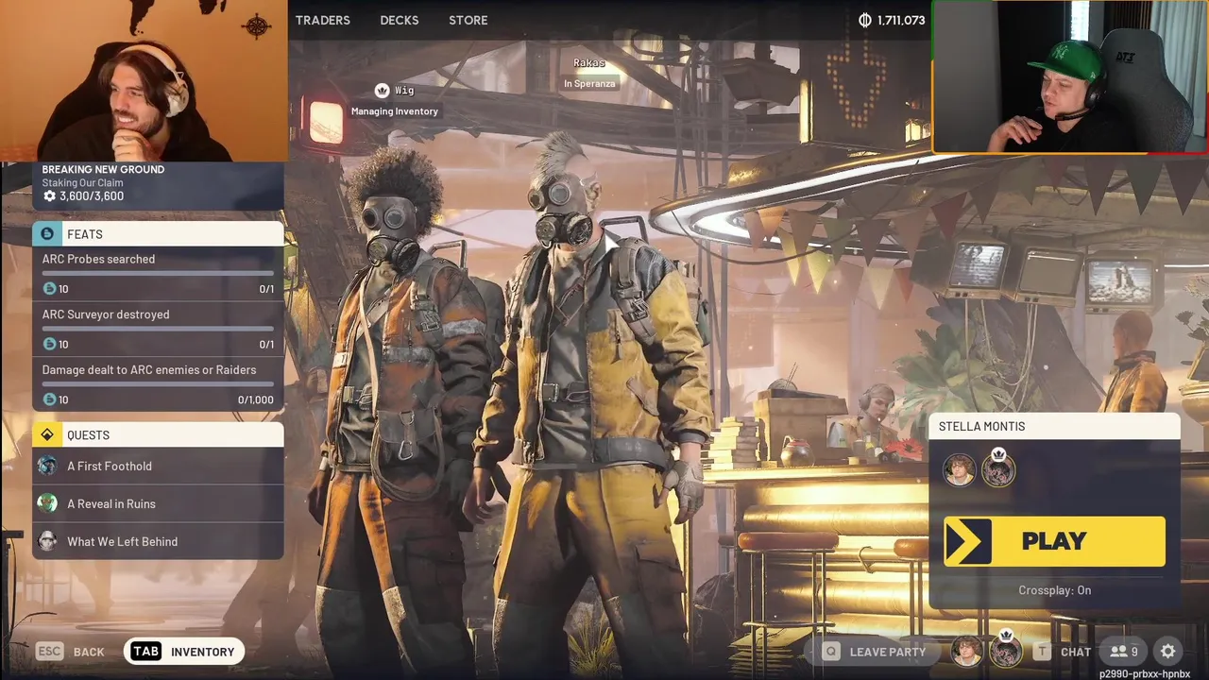Click the Leave Party button
Screen dimensions: 1209x680
(874, 652)
